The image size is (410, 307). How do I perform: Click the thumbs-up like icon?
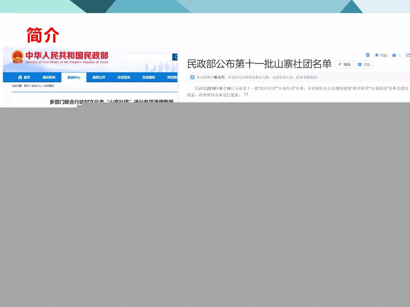pyautogui.click(x=394, y=55)
